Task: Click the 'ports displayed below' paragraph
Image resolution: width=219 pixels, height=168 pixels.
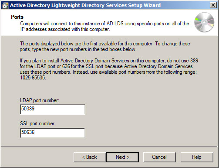Action: (105, 47)
